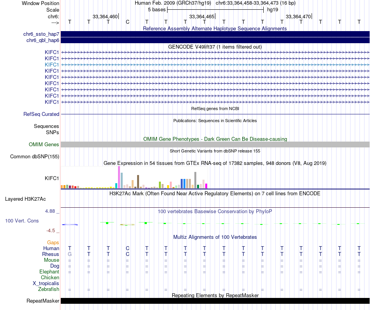Select the RefSeq Curated label
Image resolution: width=370 pixels, height=310 pixels.
[x=41, y=114]
